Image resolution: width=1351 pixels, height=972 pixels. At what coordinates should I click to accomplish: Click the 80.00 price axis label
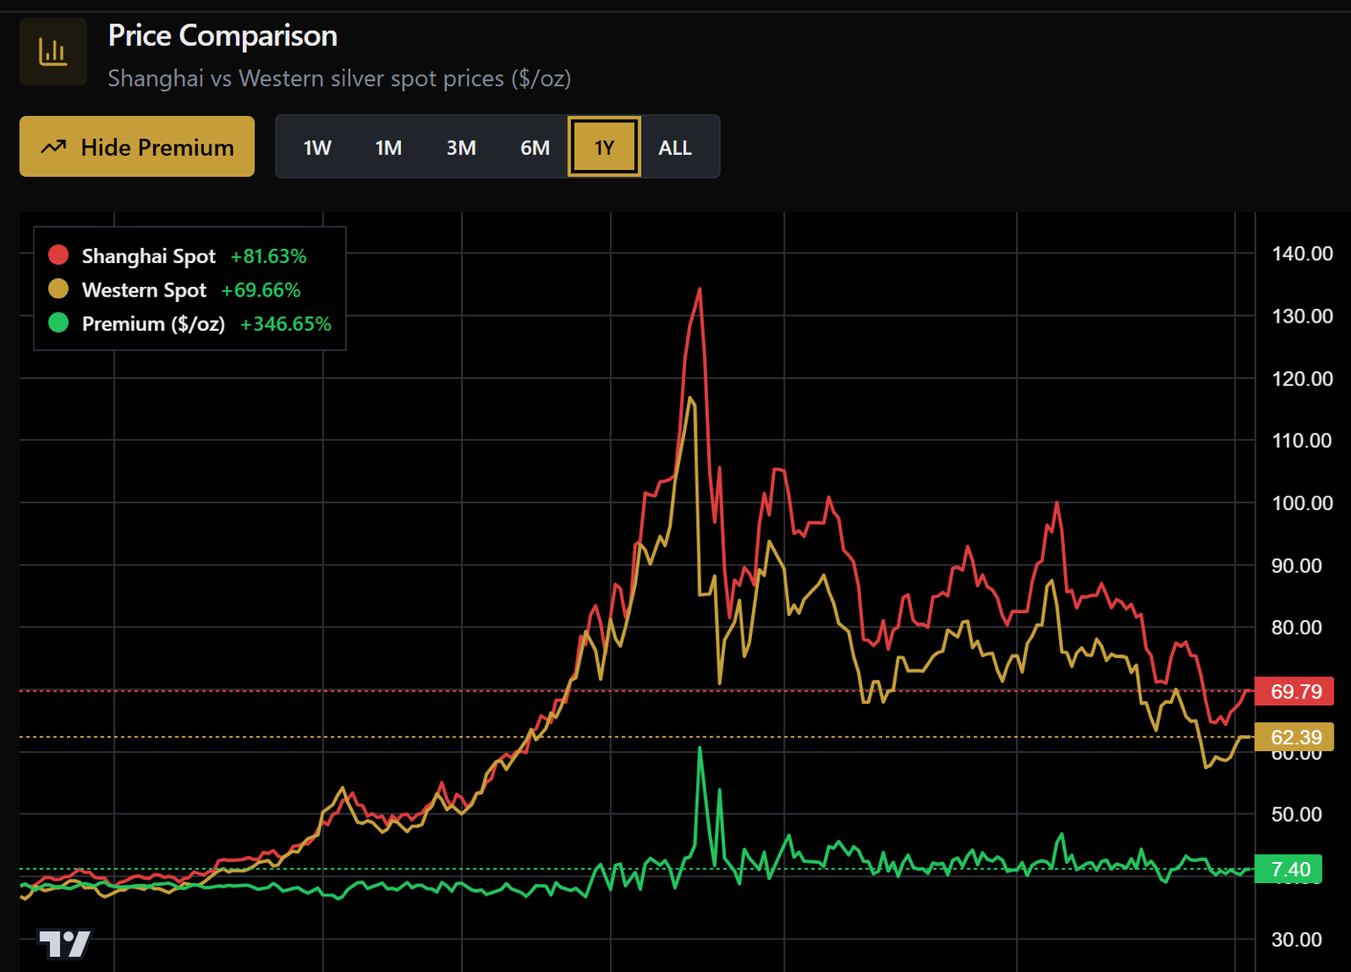[x=1296, y=627]
